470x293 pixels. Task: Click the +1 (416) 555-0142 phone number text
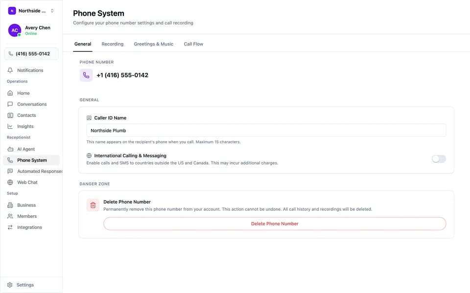coord(122,75)
